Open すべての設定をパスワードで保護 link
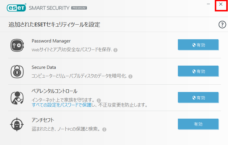This screenshot has width=228, height=145. [62, 105]
